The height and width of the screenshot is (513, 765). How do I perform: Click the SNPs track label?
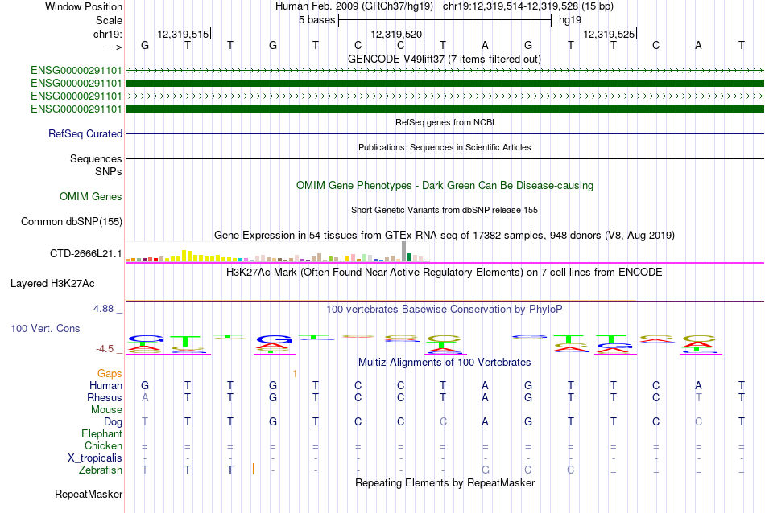tap(109, 171)
